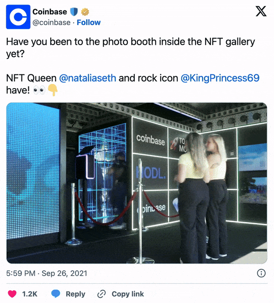This screenshot has height=303, width=274.
Task: Click the @coinbase handle
Action: (x=52, y=23)
